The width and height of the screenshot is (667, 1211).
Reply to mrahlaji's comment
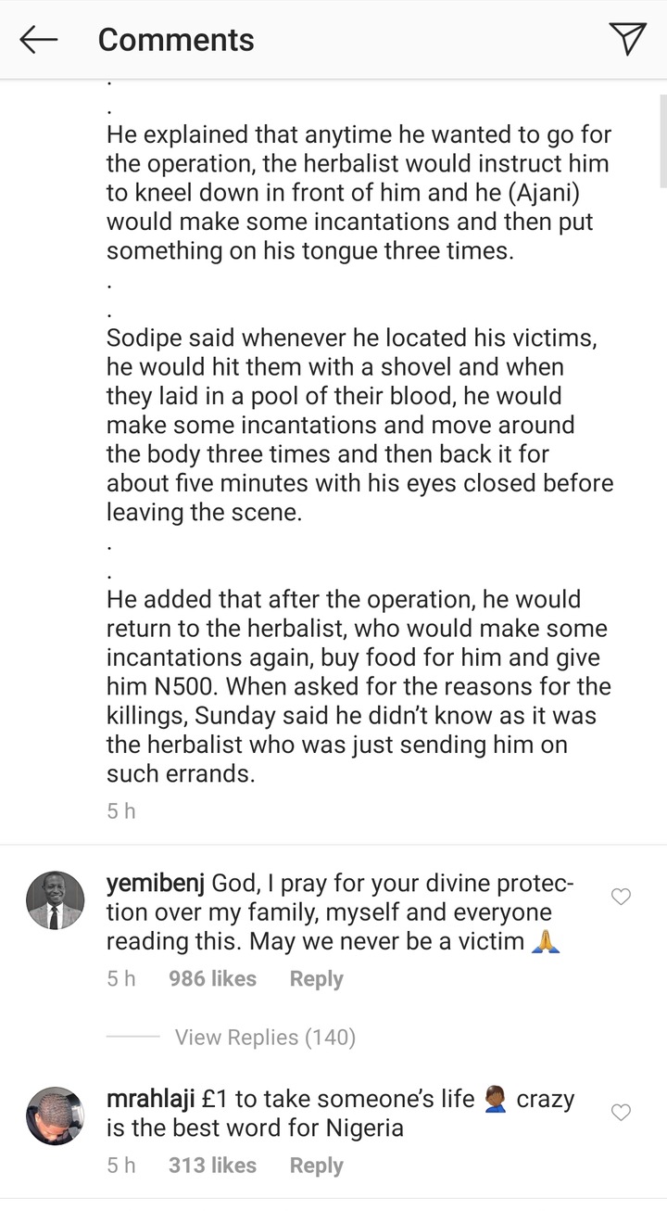[x=316, y=1166]
